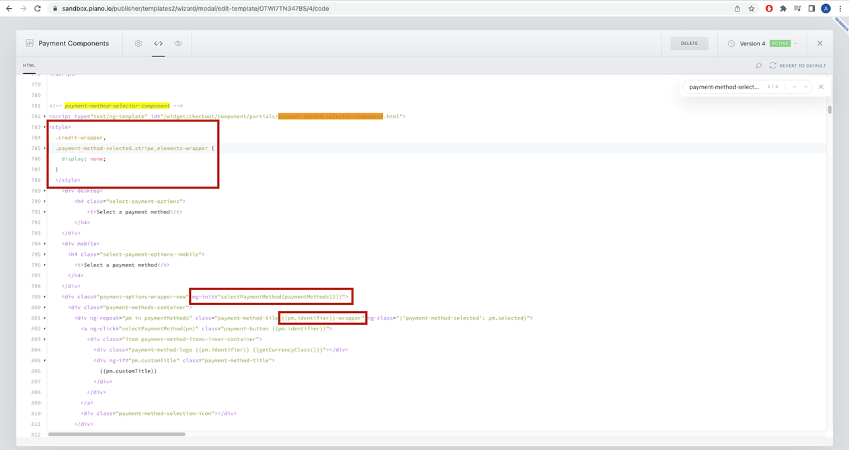Image resolution: width=849 pixels, height=450 pixels.
Task: Collapse the style block on line 783
Action: (x=45, y=127)
